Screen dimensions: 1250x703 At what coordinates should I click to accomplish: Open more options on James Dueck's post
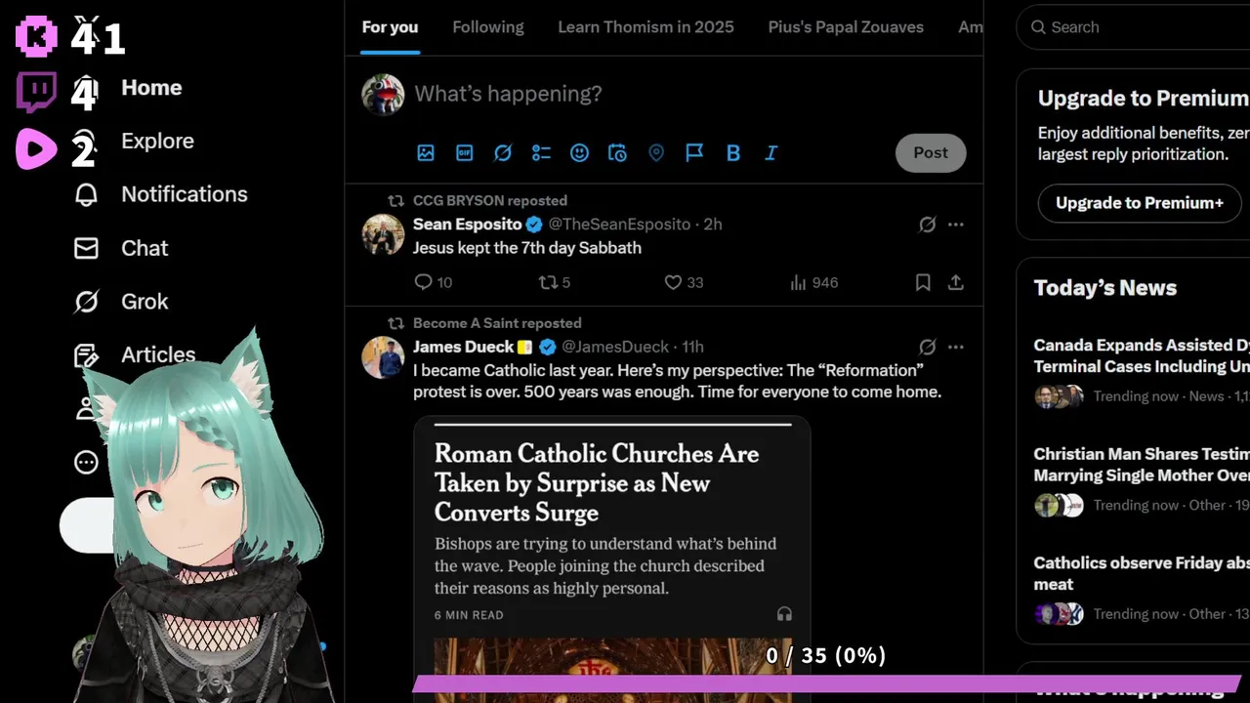956,347
